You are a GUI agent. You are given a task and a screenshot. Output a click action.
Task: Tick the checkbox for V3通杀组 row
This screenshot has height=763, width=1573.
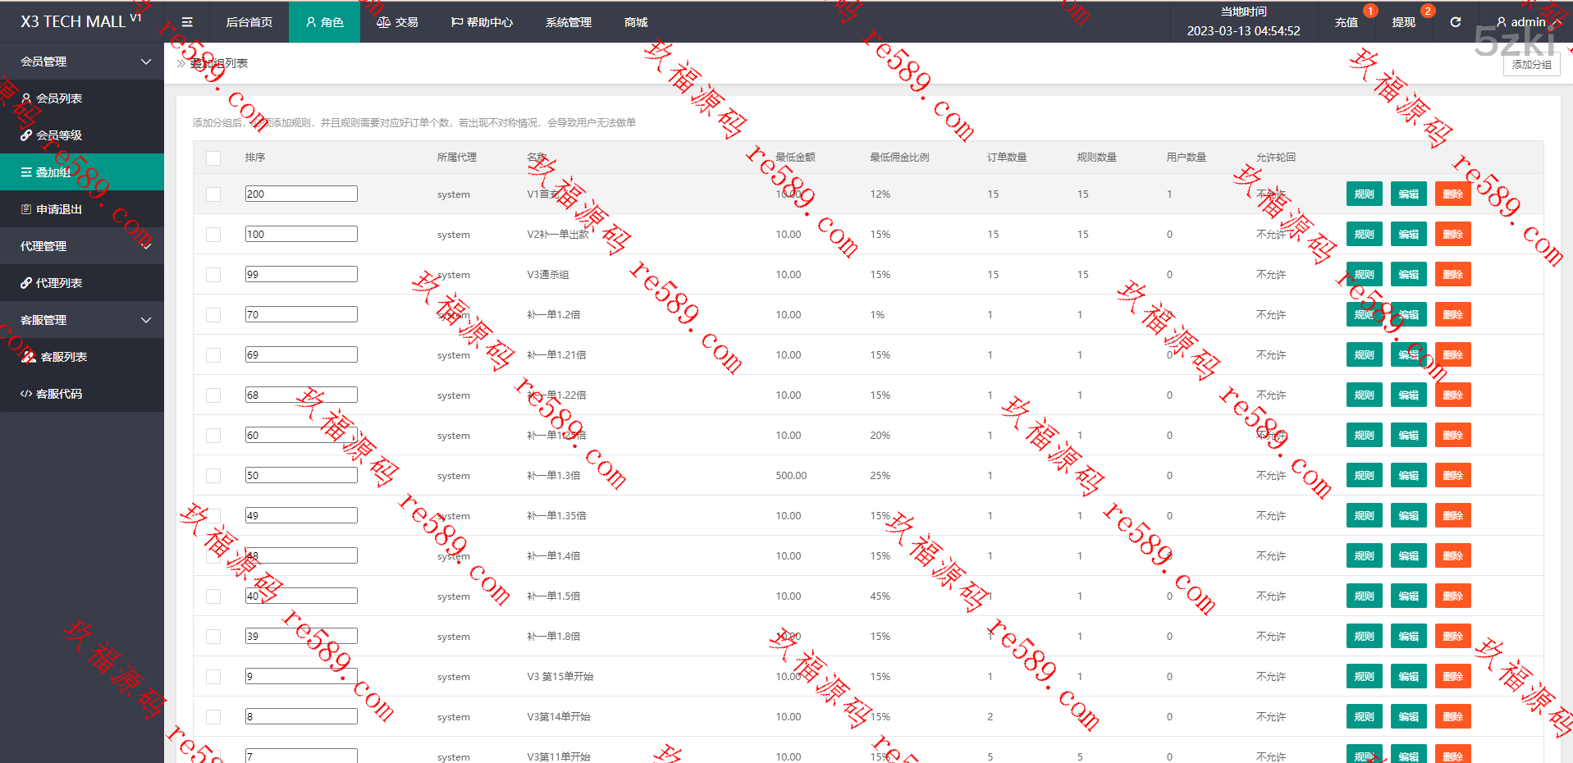tap(213, 275)
